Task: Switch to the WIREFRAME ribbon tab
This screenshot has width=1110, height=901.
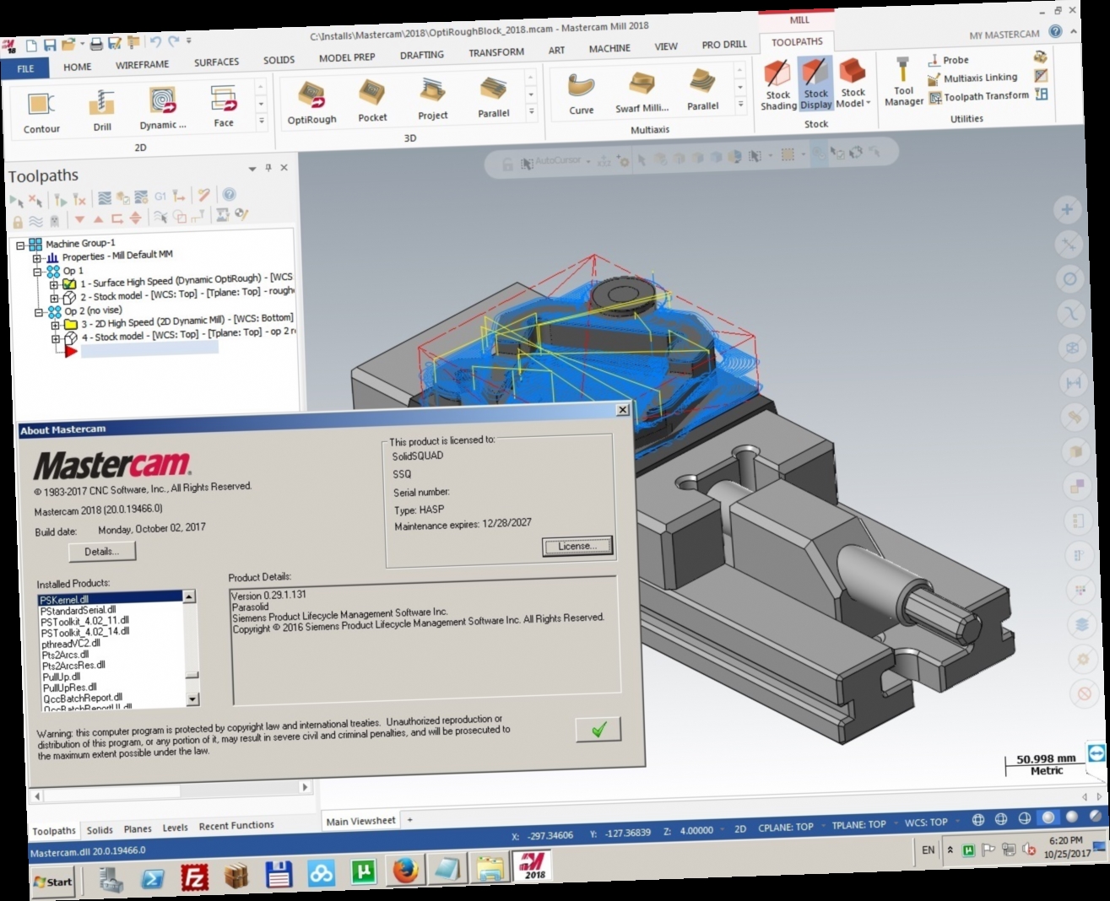Action: [142, 65]
